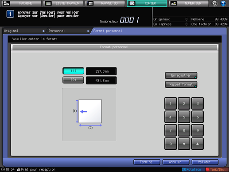Image resolution: width=229 pixels, height=172 pixels.
Task: Click the Veuillez entrer le format prompt
Action: tap(35, 39)
